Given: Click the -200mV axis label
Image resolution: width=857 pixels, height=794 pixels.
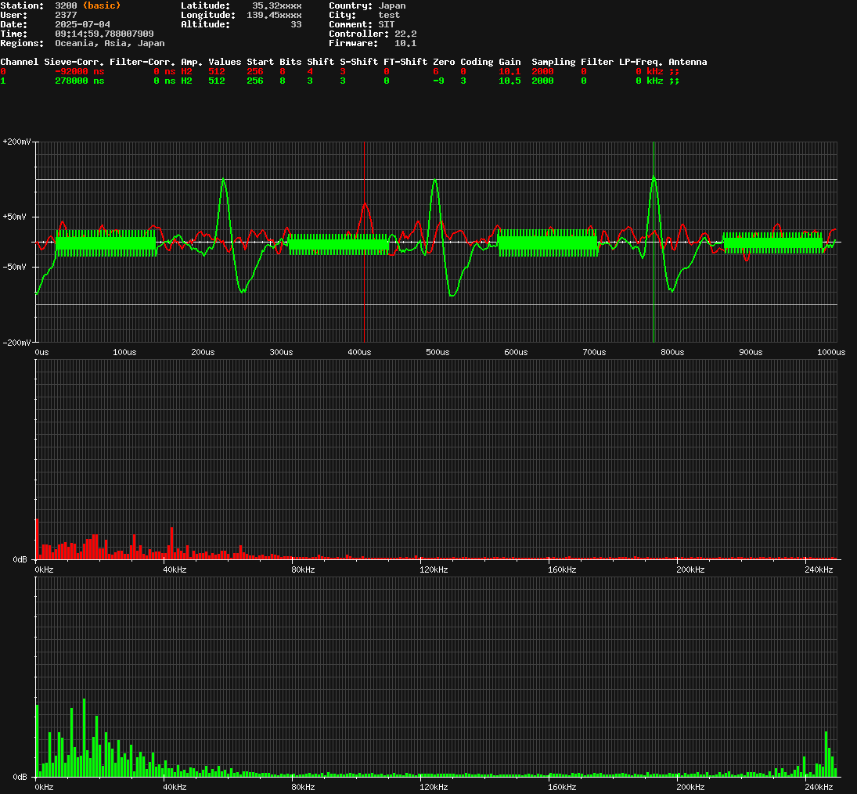Looking at the screenshot, I should pyautogui.click(x=17, y=343).
